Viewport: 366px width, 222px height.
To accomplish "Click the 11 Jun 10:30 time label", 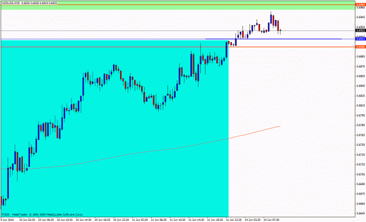I will click(177, 220).
